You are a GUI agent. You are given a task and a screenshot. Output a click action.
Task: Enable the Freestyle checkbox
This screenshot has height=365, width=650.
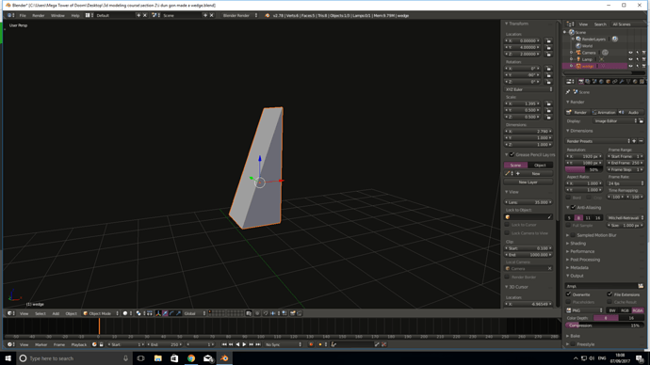574,344
